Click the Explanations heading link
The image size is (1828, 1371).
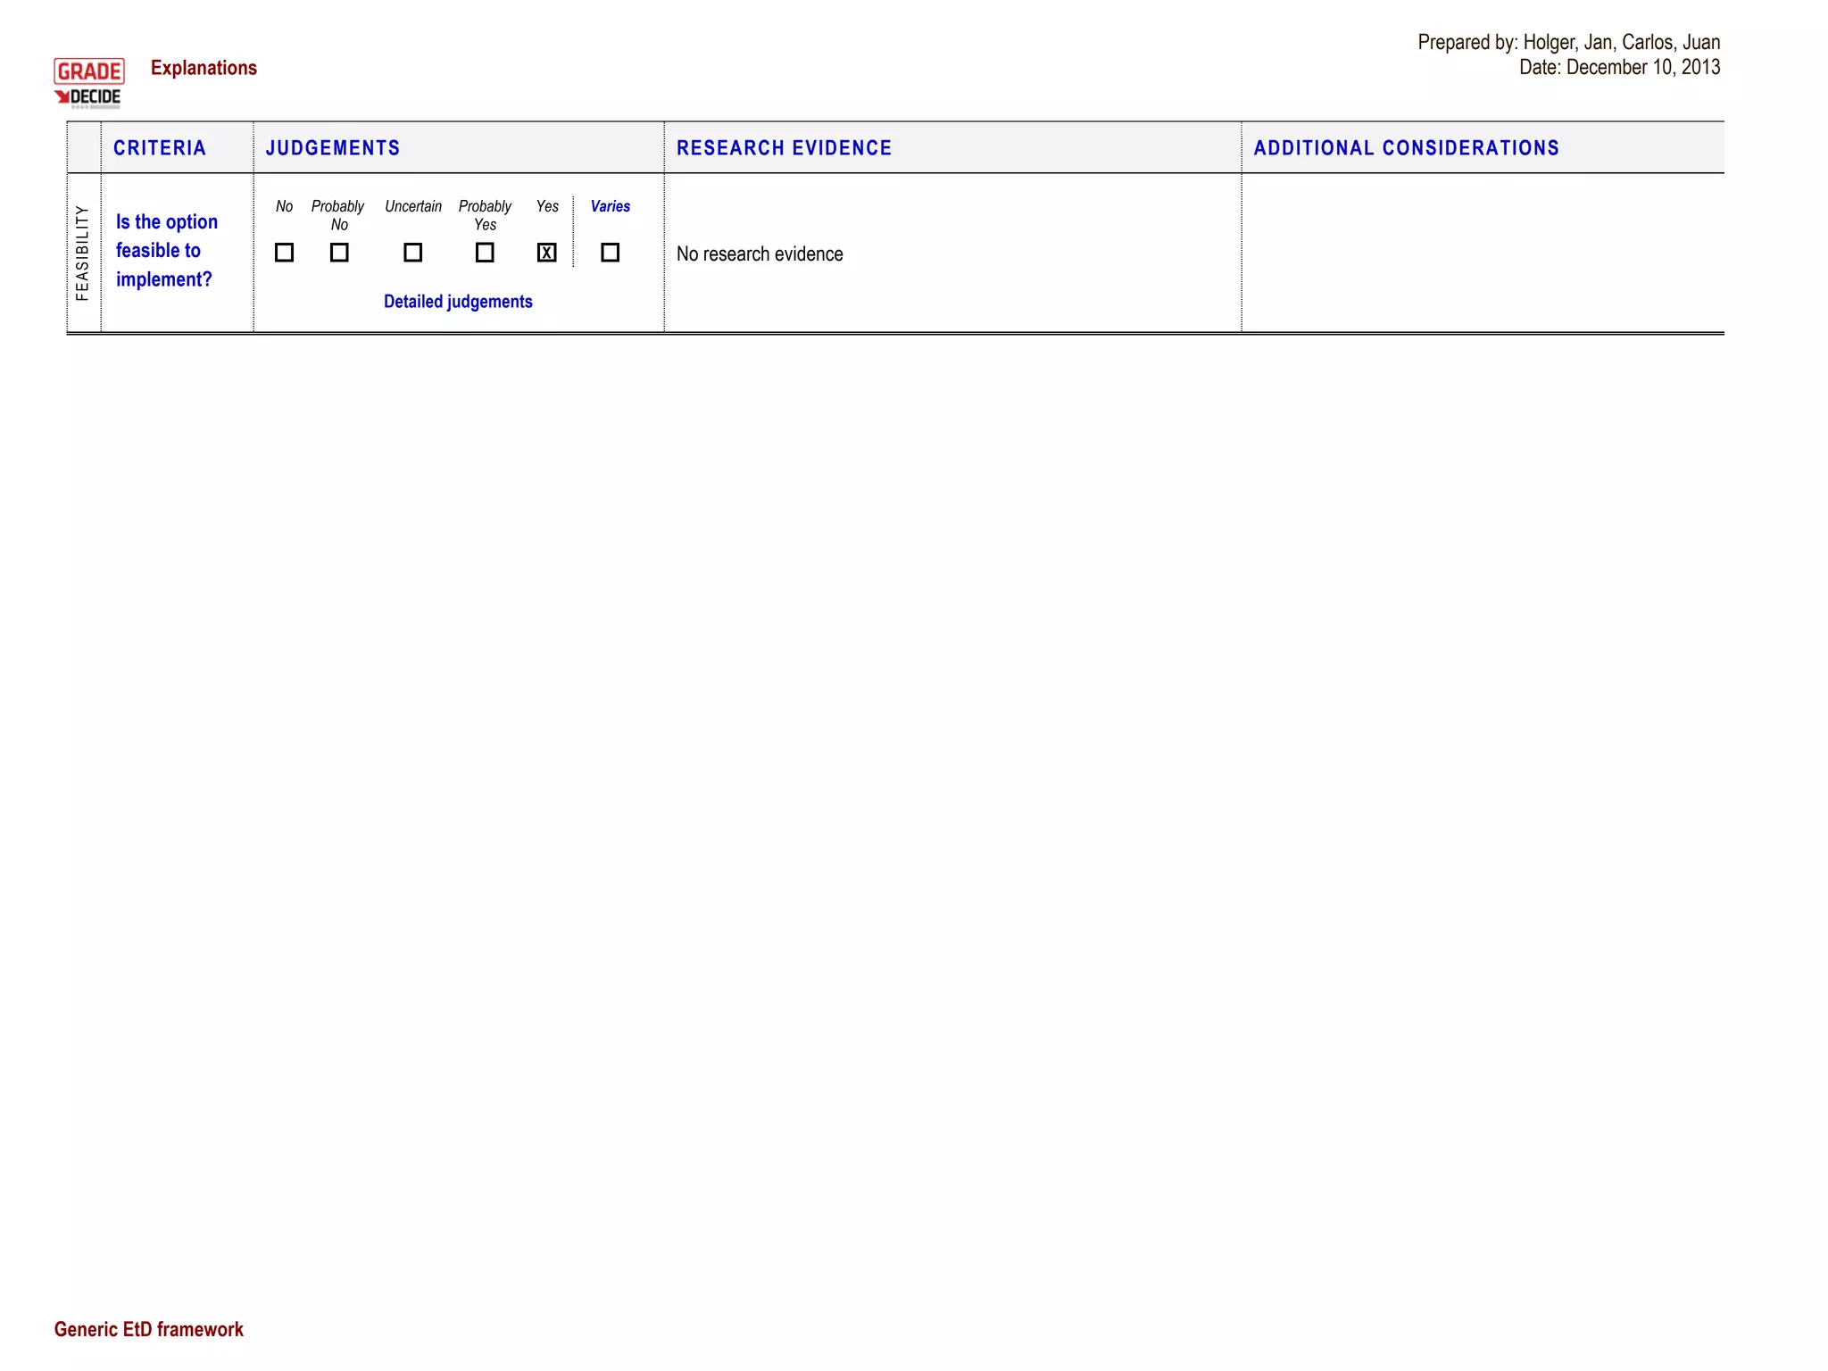(204, 68)
